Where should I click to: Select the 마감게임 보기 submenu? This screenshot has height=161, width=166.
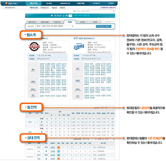[45, 8]
